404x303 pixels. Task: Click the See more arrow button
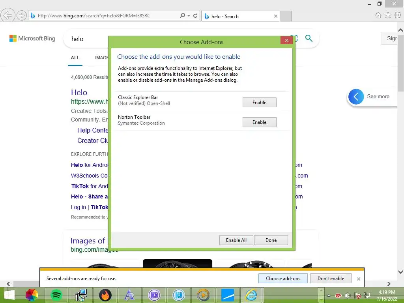pyautogui.click(x=356, y=97)
